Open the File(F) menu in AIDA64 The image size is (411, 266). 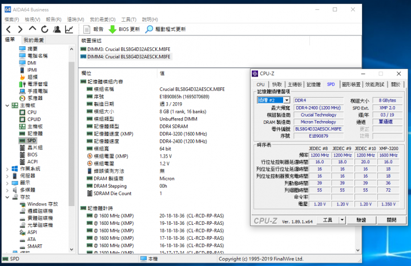point(12,19)
